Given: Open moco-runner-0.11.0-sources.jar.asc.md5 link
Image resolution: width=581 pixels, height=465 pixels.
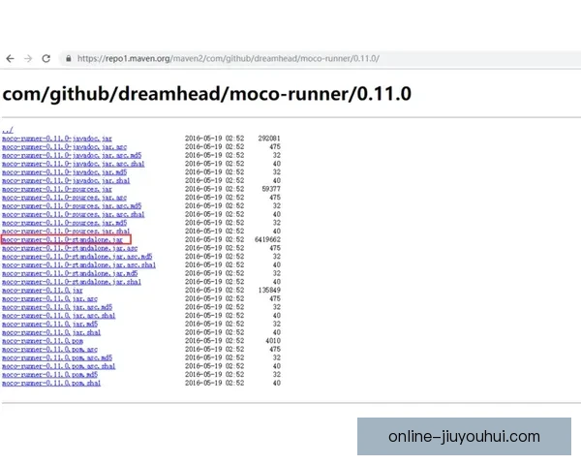Looking at the screenshot, I should pos(72,206).
